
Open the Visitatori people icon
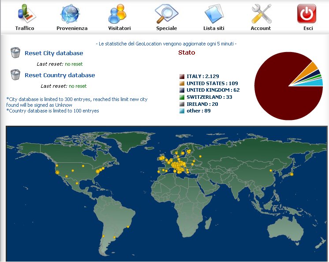click(117, 14)
